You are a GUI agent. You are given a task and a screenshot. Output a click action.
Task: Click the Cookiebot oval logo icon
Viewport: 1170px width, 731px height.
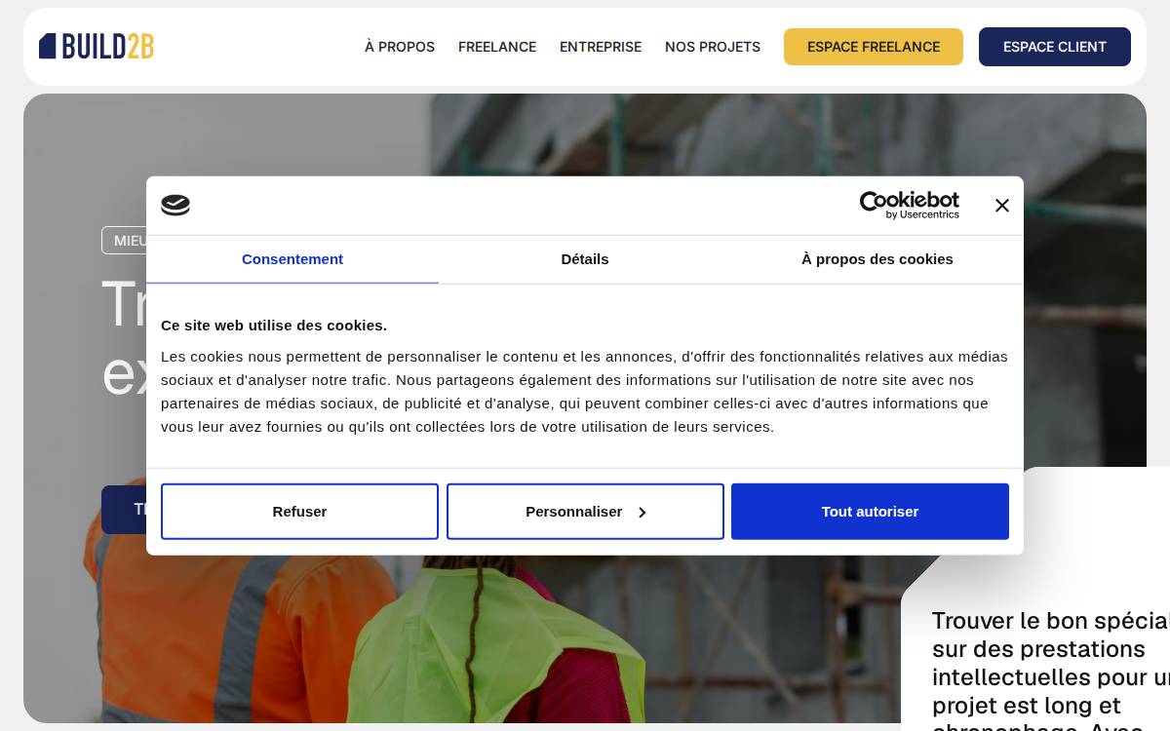175,205
